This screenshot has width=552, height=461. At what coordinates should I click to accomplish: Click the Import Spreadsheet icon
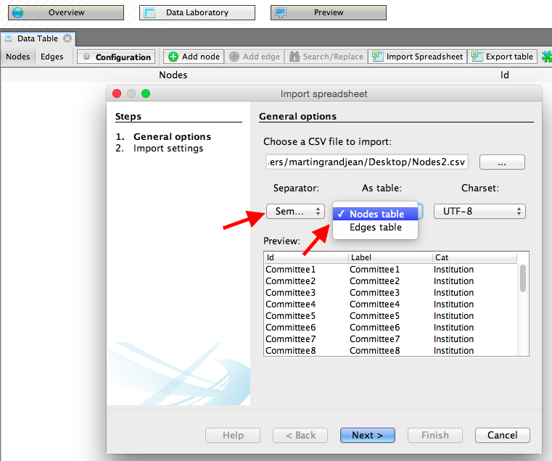click(378, 57)
